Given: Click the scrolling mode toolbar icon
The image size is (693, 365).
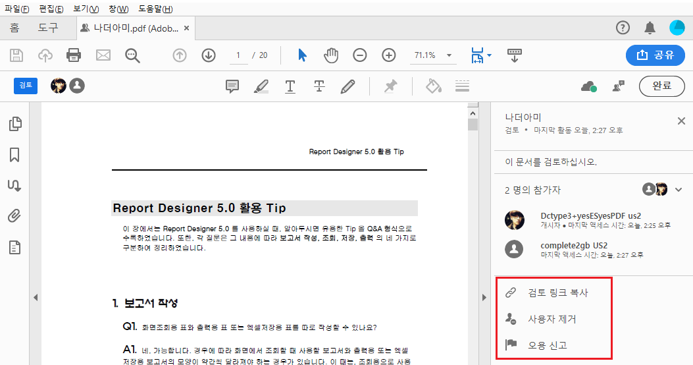Looking at the screenshot, I should (514, 55).
